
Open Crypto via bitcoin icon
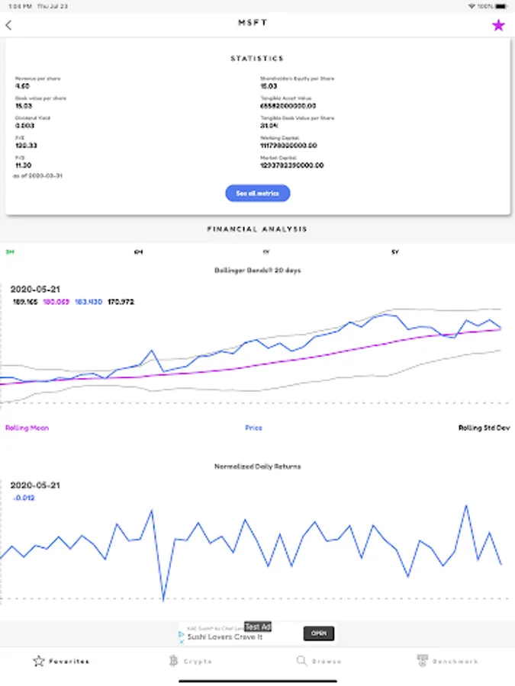tap(173, 661)
